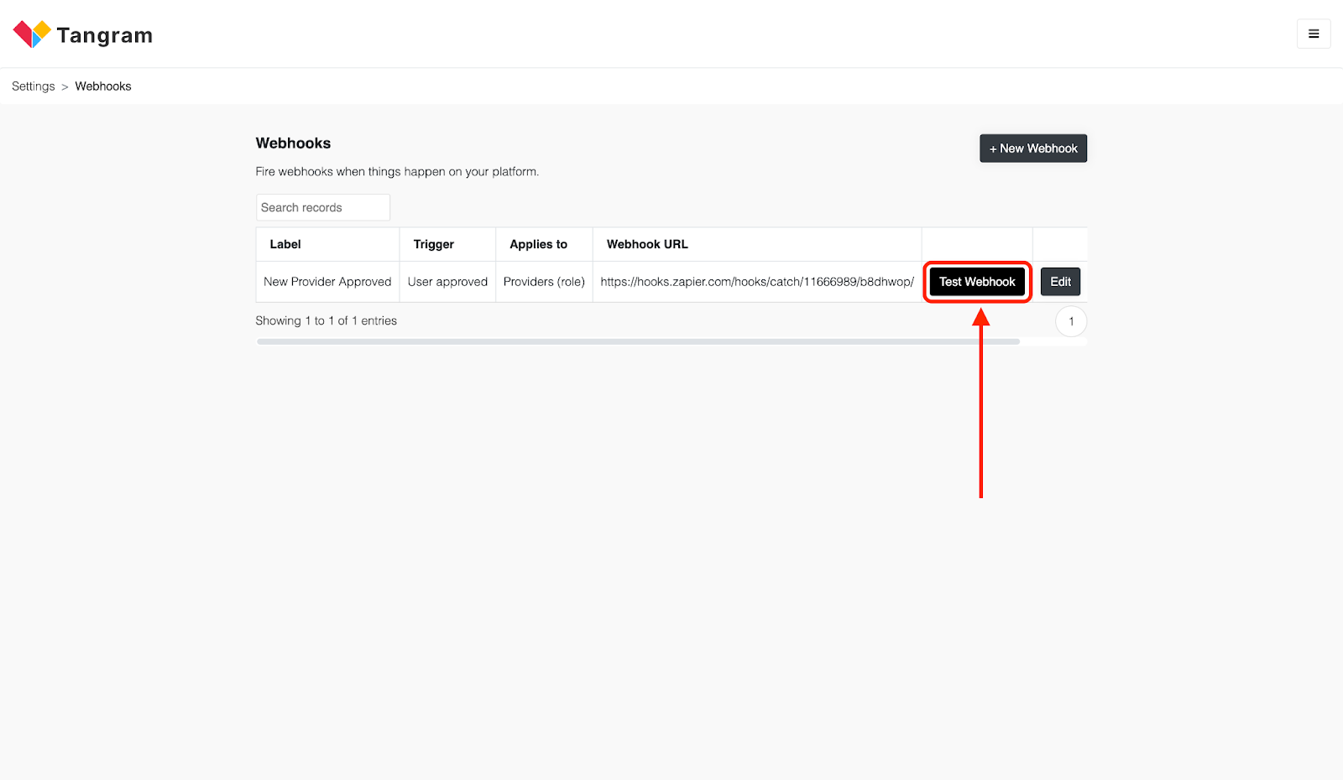1343x780 pixels.
Task: Click the Tangram logo
Action: [82, 34]
